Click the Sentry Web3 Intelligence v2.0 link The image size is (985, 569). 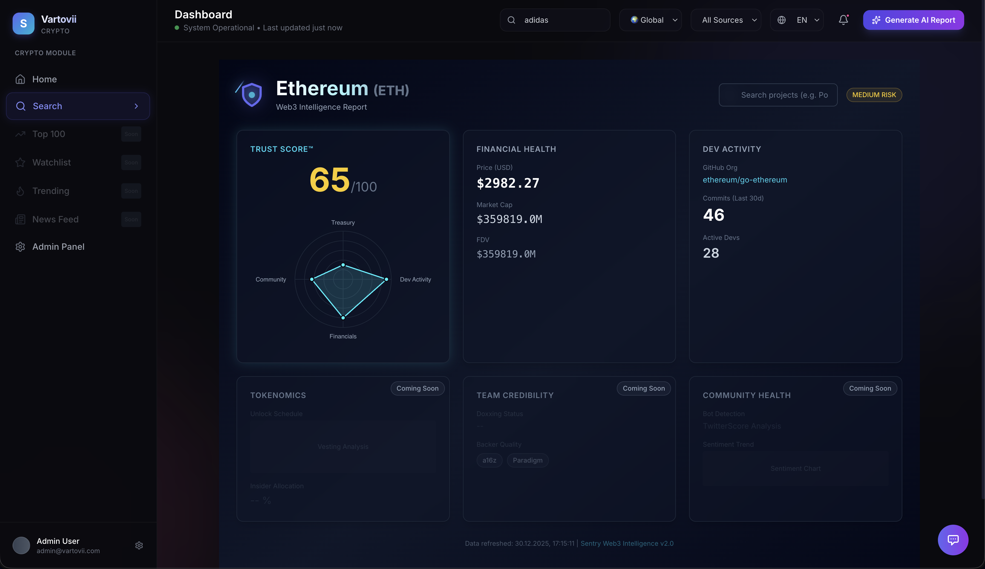pyautogui.click(x=627, y=543)
